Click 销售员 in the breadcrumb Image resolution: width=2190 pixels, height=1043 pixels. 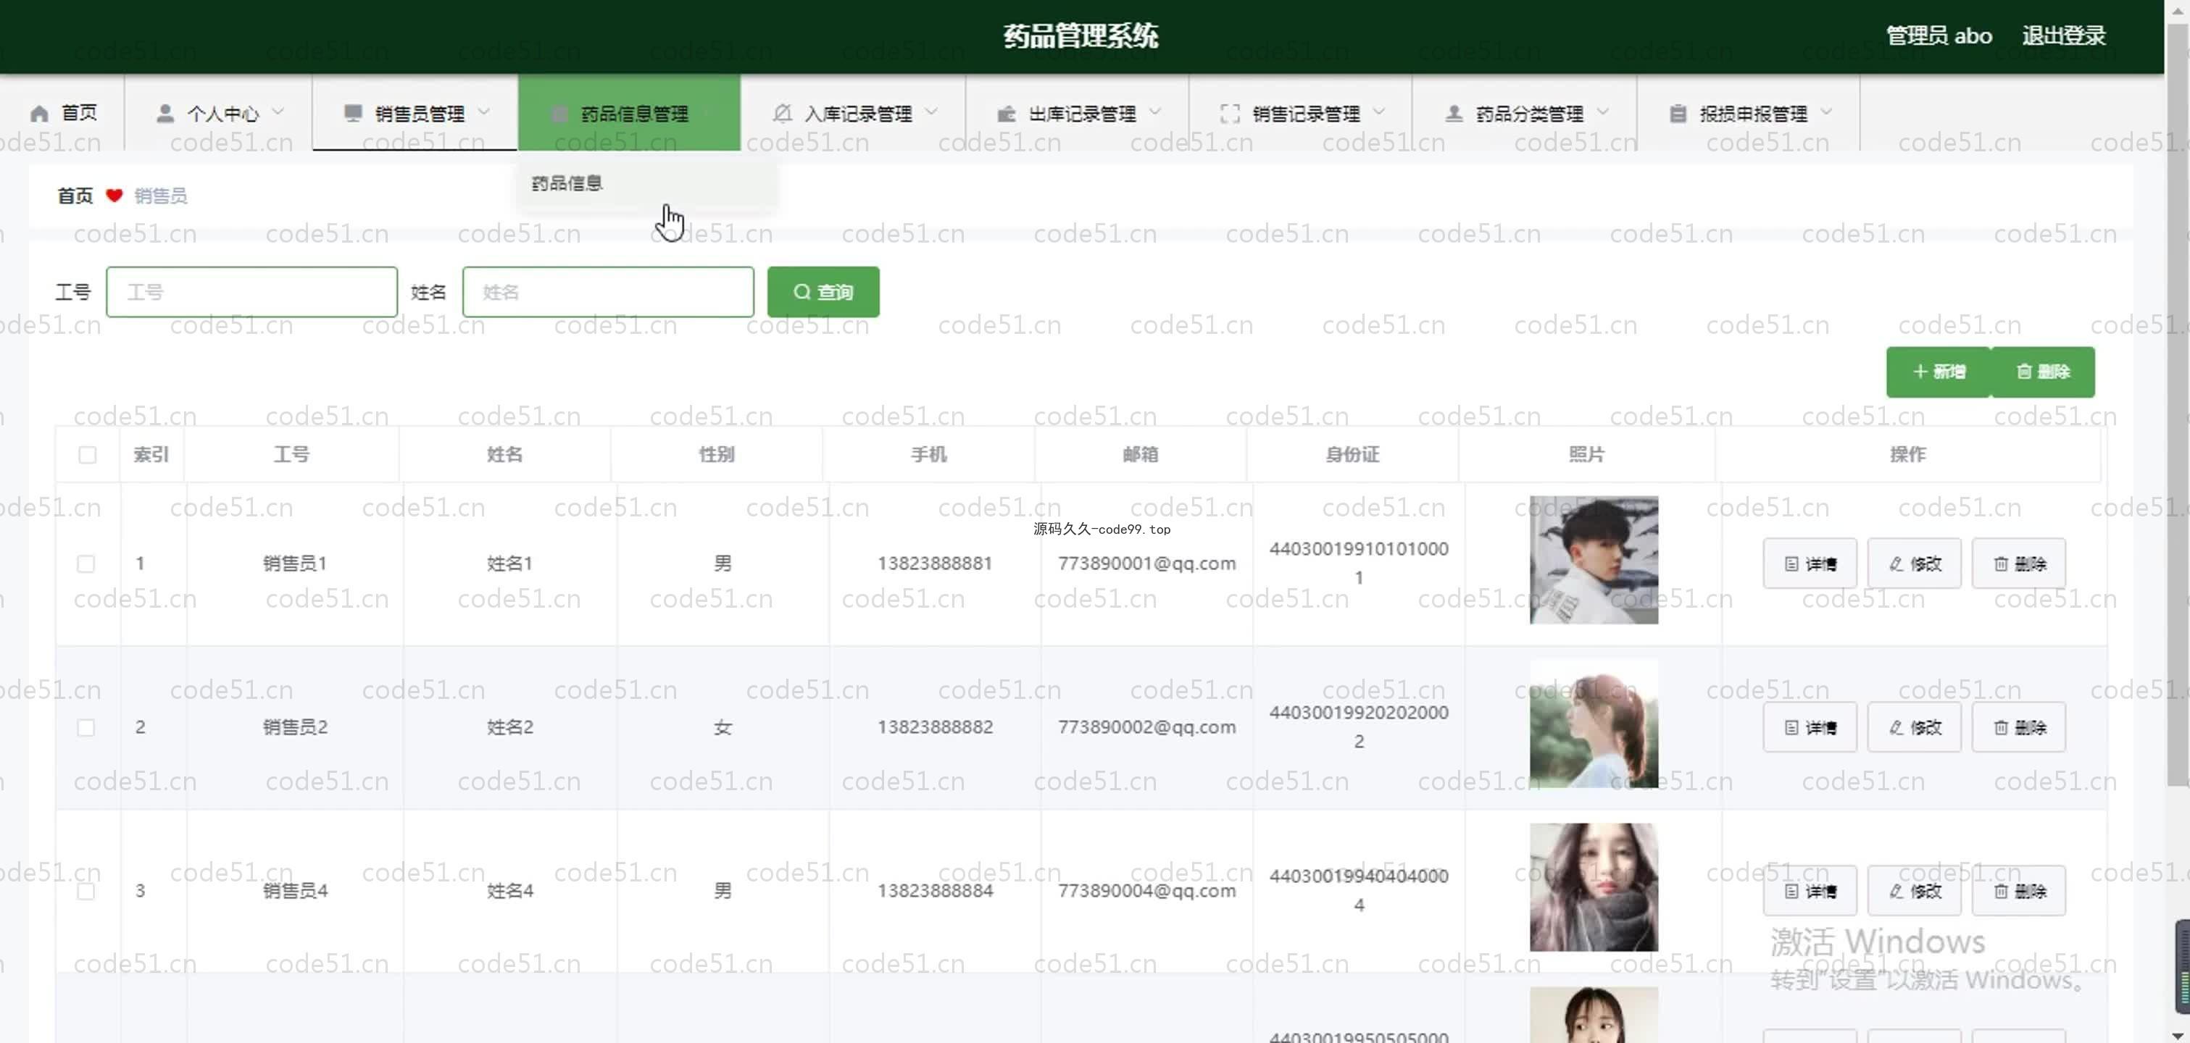[x=161, y=196]
